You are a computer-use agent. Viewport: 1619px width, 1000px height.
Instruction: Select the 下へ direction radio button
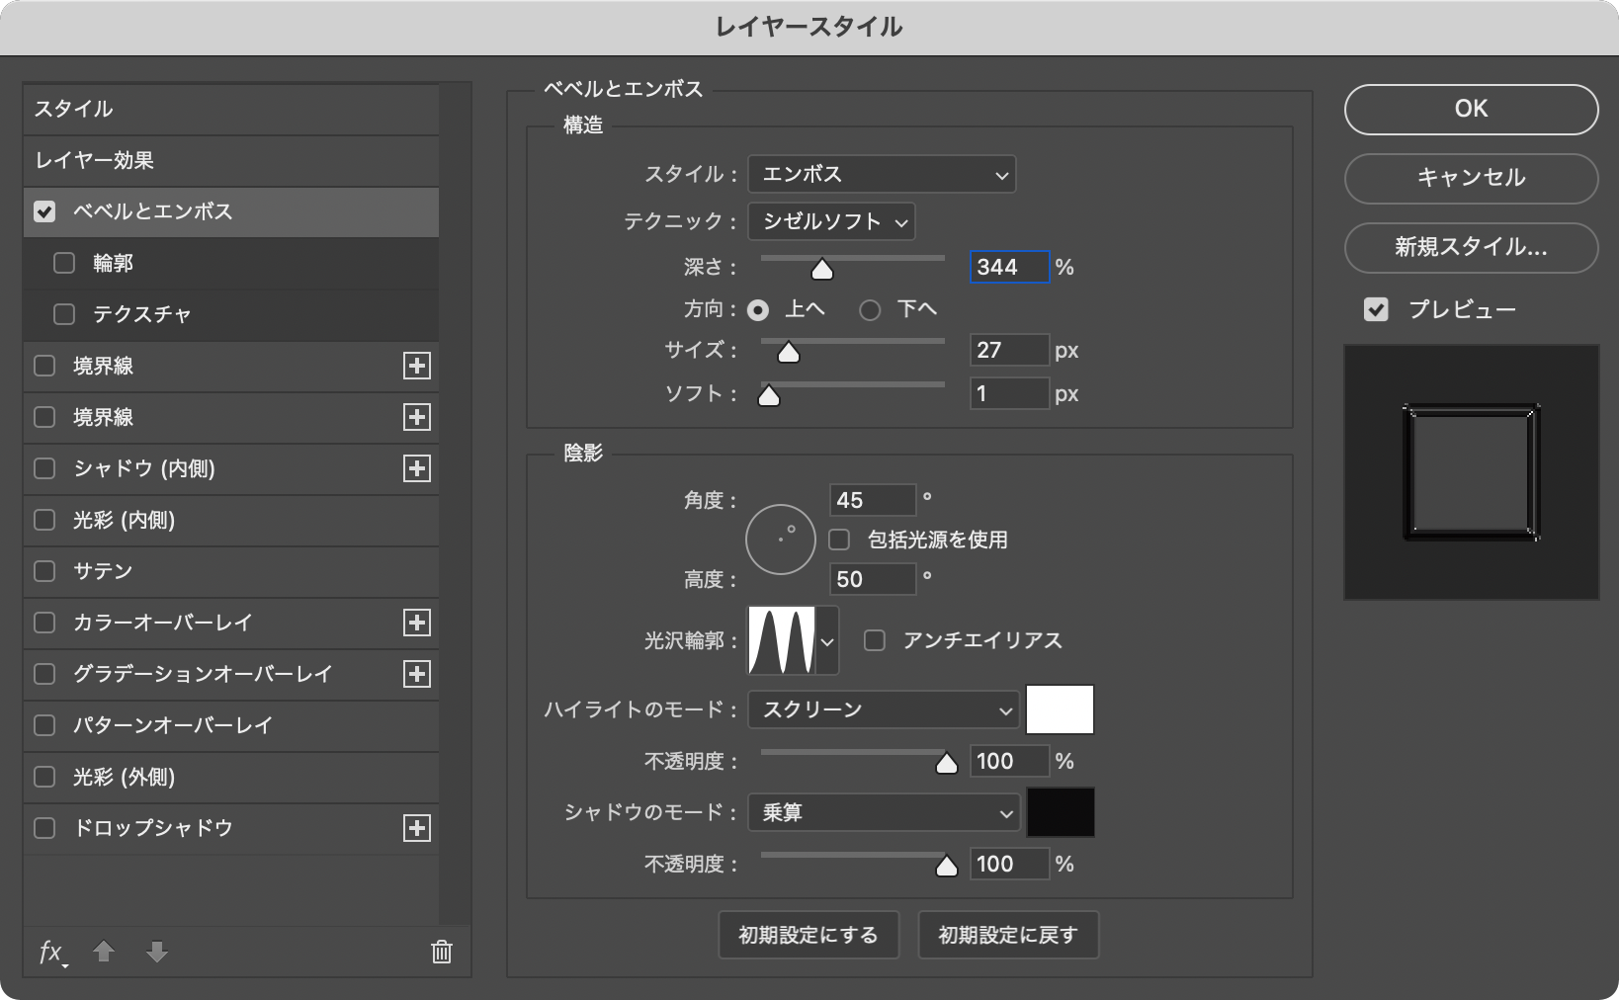870,310
